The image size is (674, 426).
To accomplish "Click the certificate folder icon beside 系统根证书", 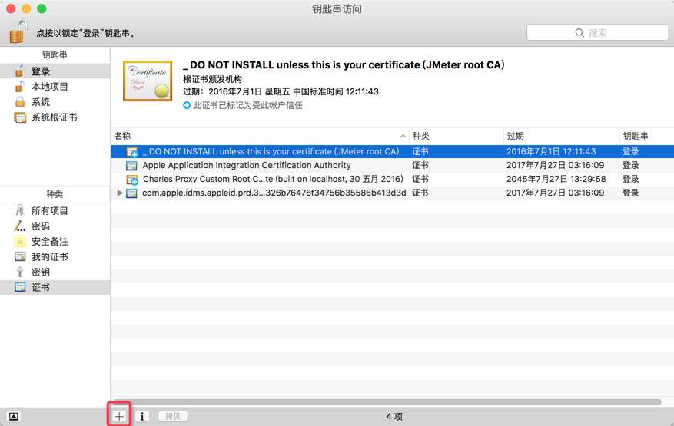I will [20, 117].
